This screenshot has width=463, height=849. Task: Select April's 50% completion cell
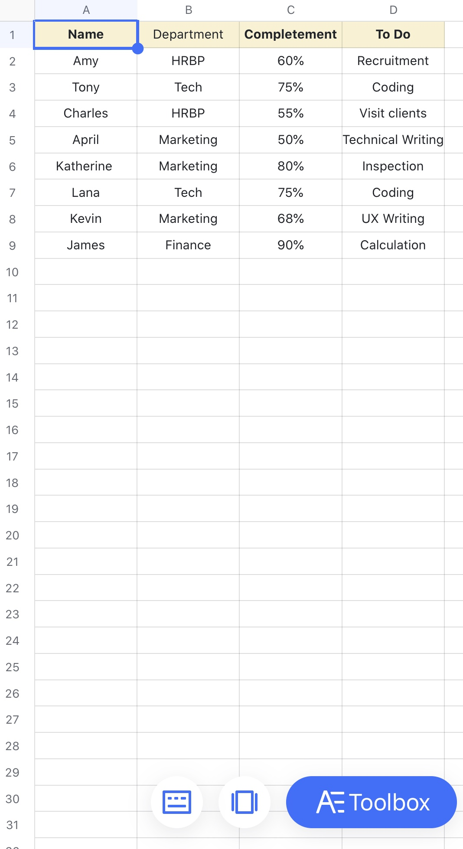pos(290,140)
